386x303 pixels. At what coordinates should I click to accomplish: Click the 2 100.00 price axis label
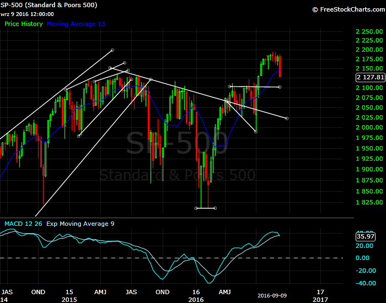click(x=369, y=88)
